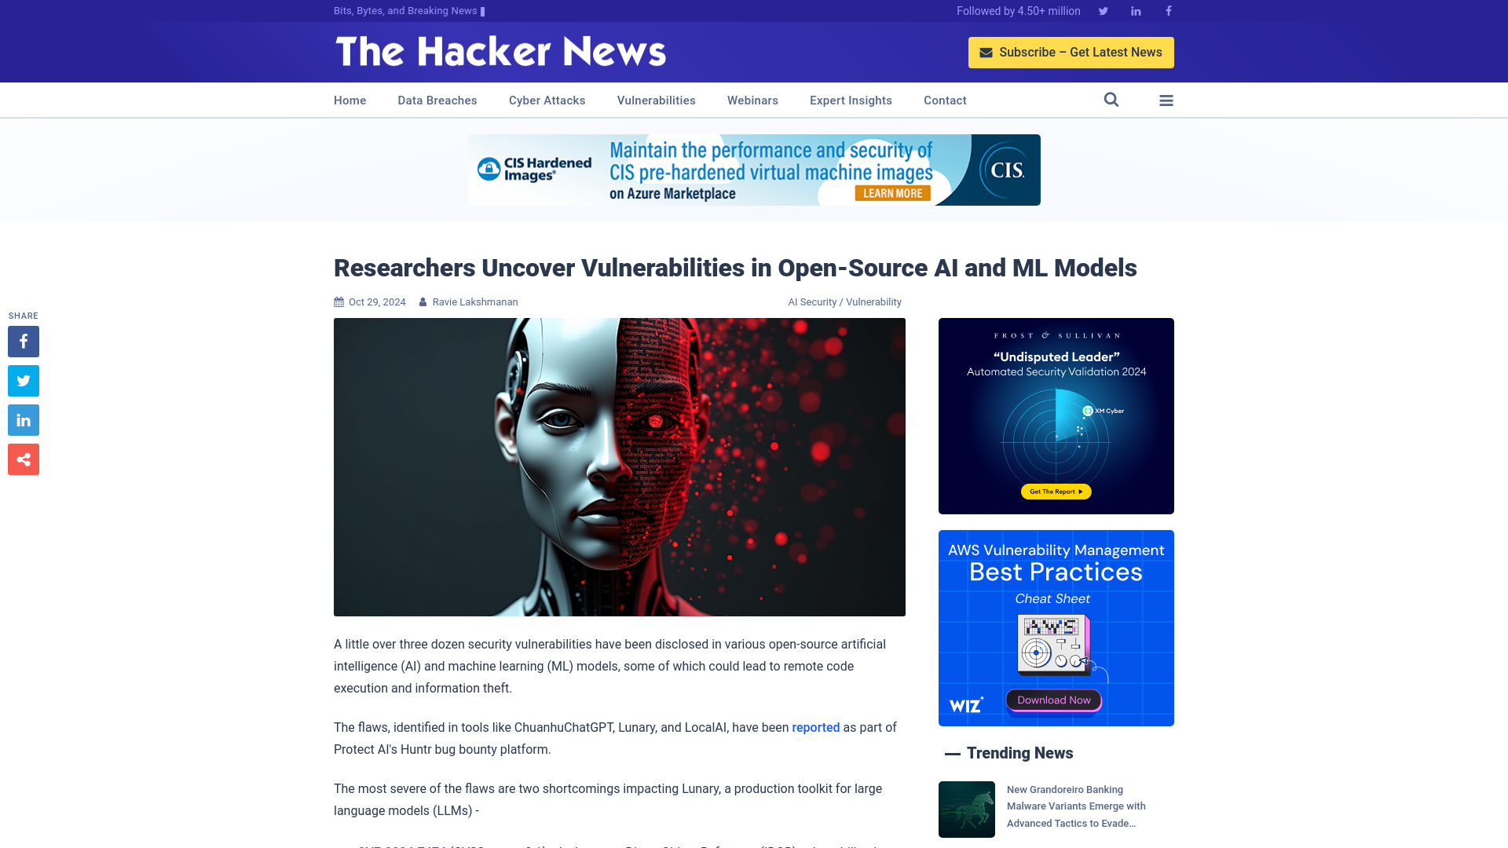Click the Facebook header icon

pyautogui.click(x=1168, y=10)
